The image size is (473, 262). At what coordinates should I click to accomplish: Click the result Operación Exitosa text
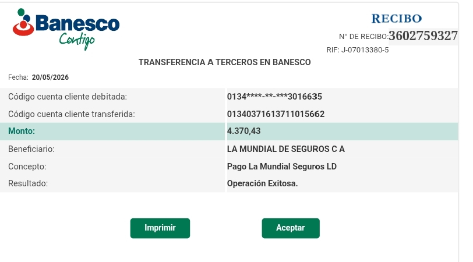click(x=262, y=183)
